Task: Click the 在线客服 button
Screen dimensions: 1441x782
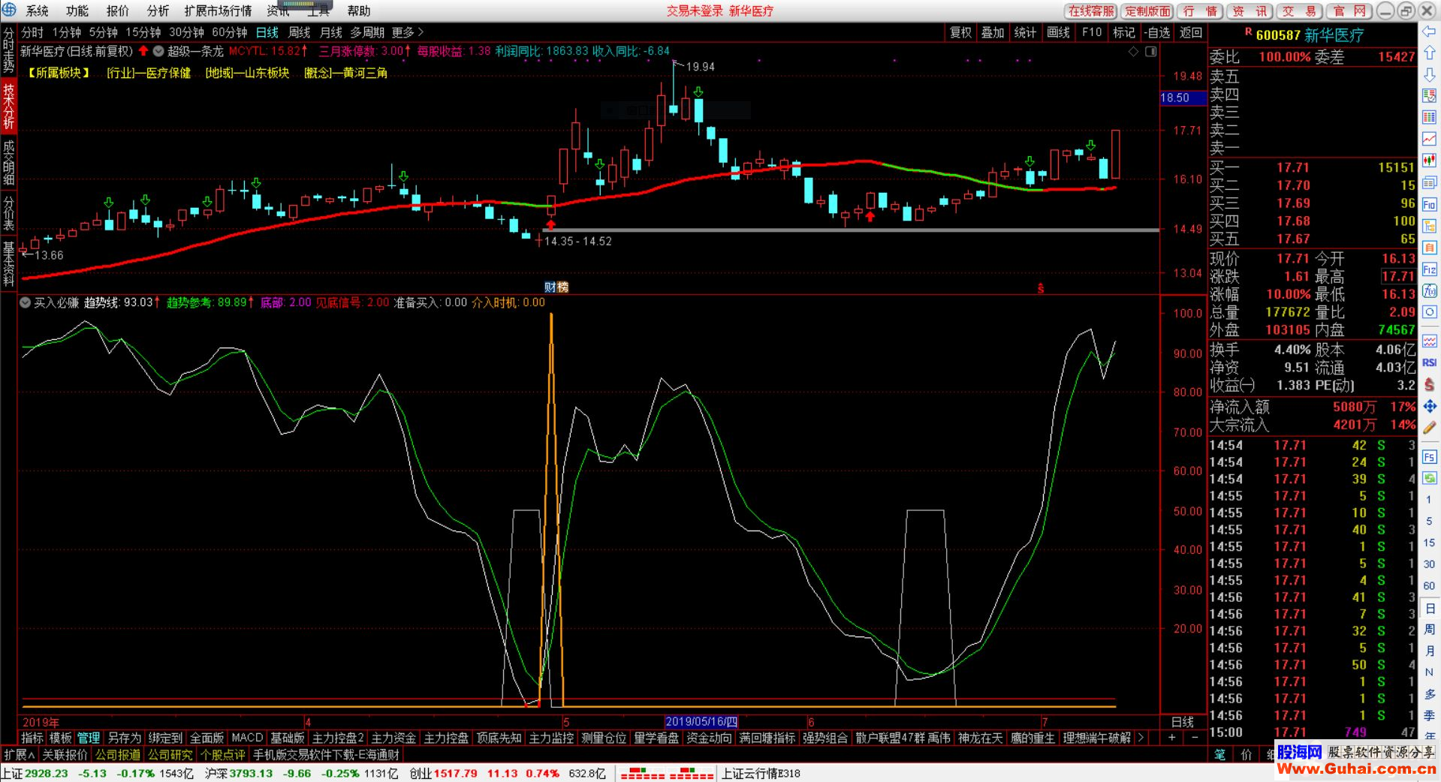Action: pos(1091,11)
